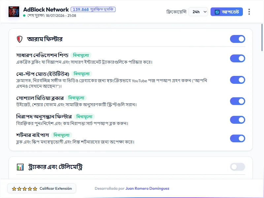Click the আপডেট button

227,12
